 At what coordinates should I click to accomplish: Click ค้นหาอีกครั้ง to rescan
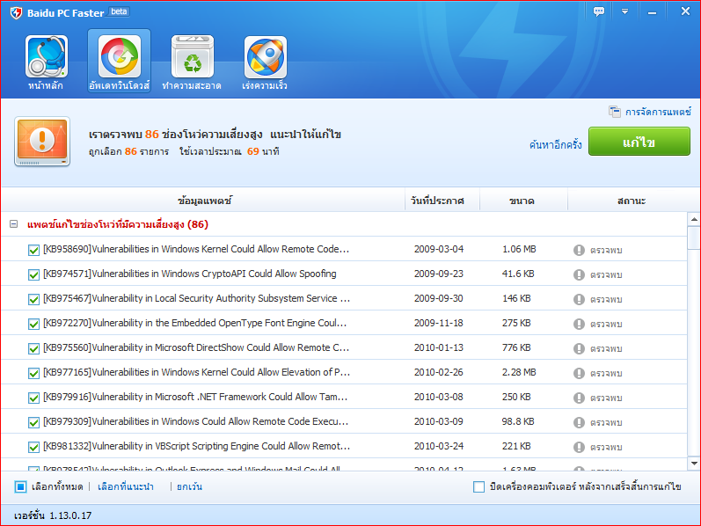coord(555,144)
